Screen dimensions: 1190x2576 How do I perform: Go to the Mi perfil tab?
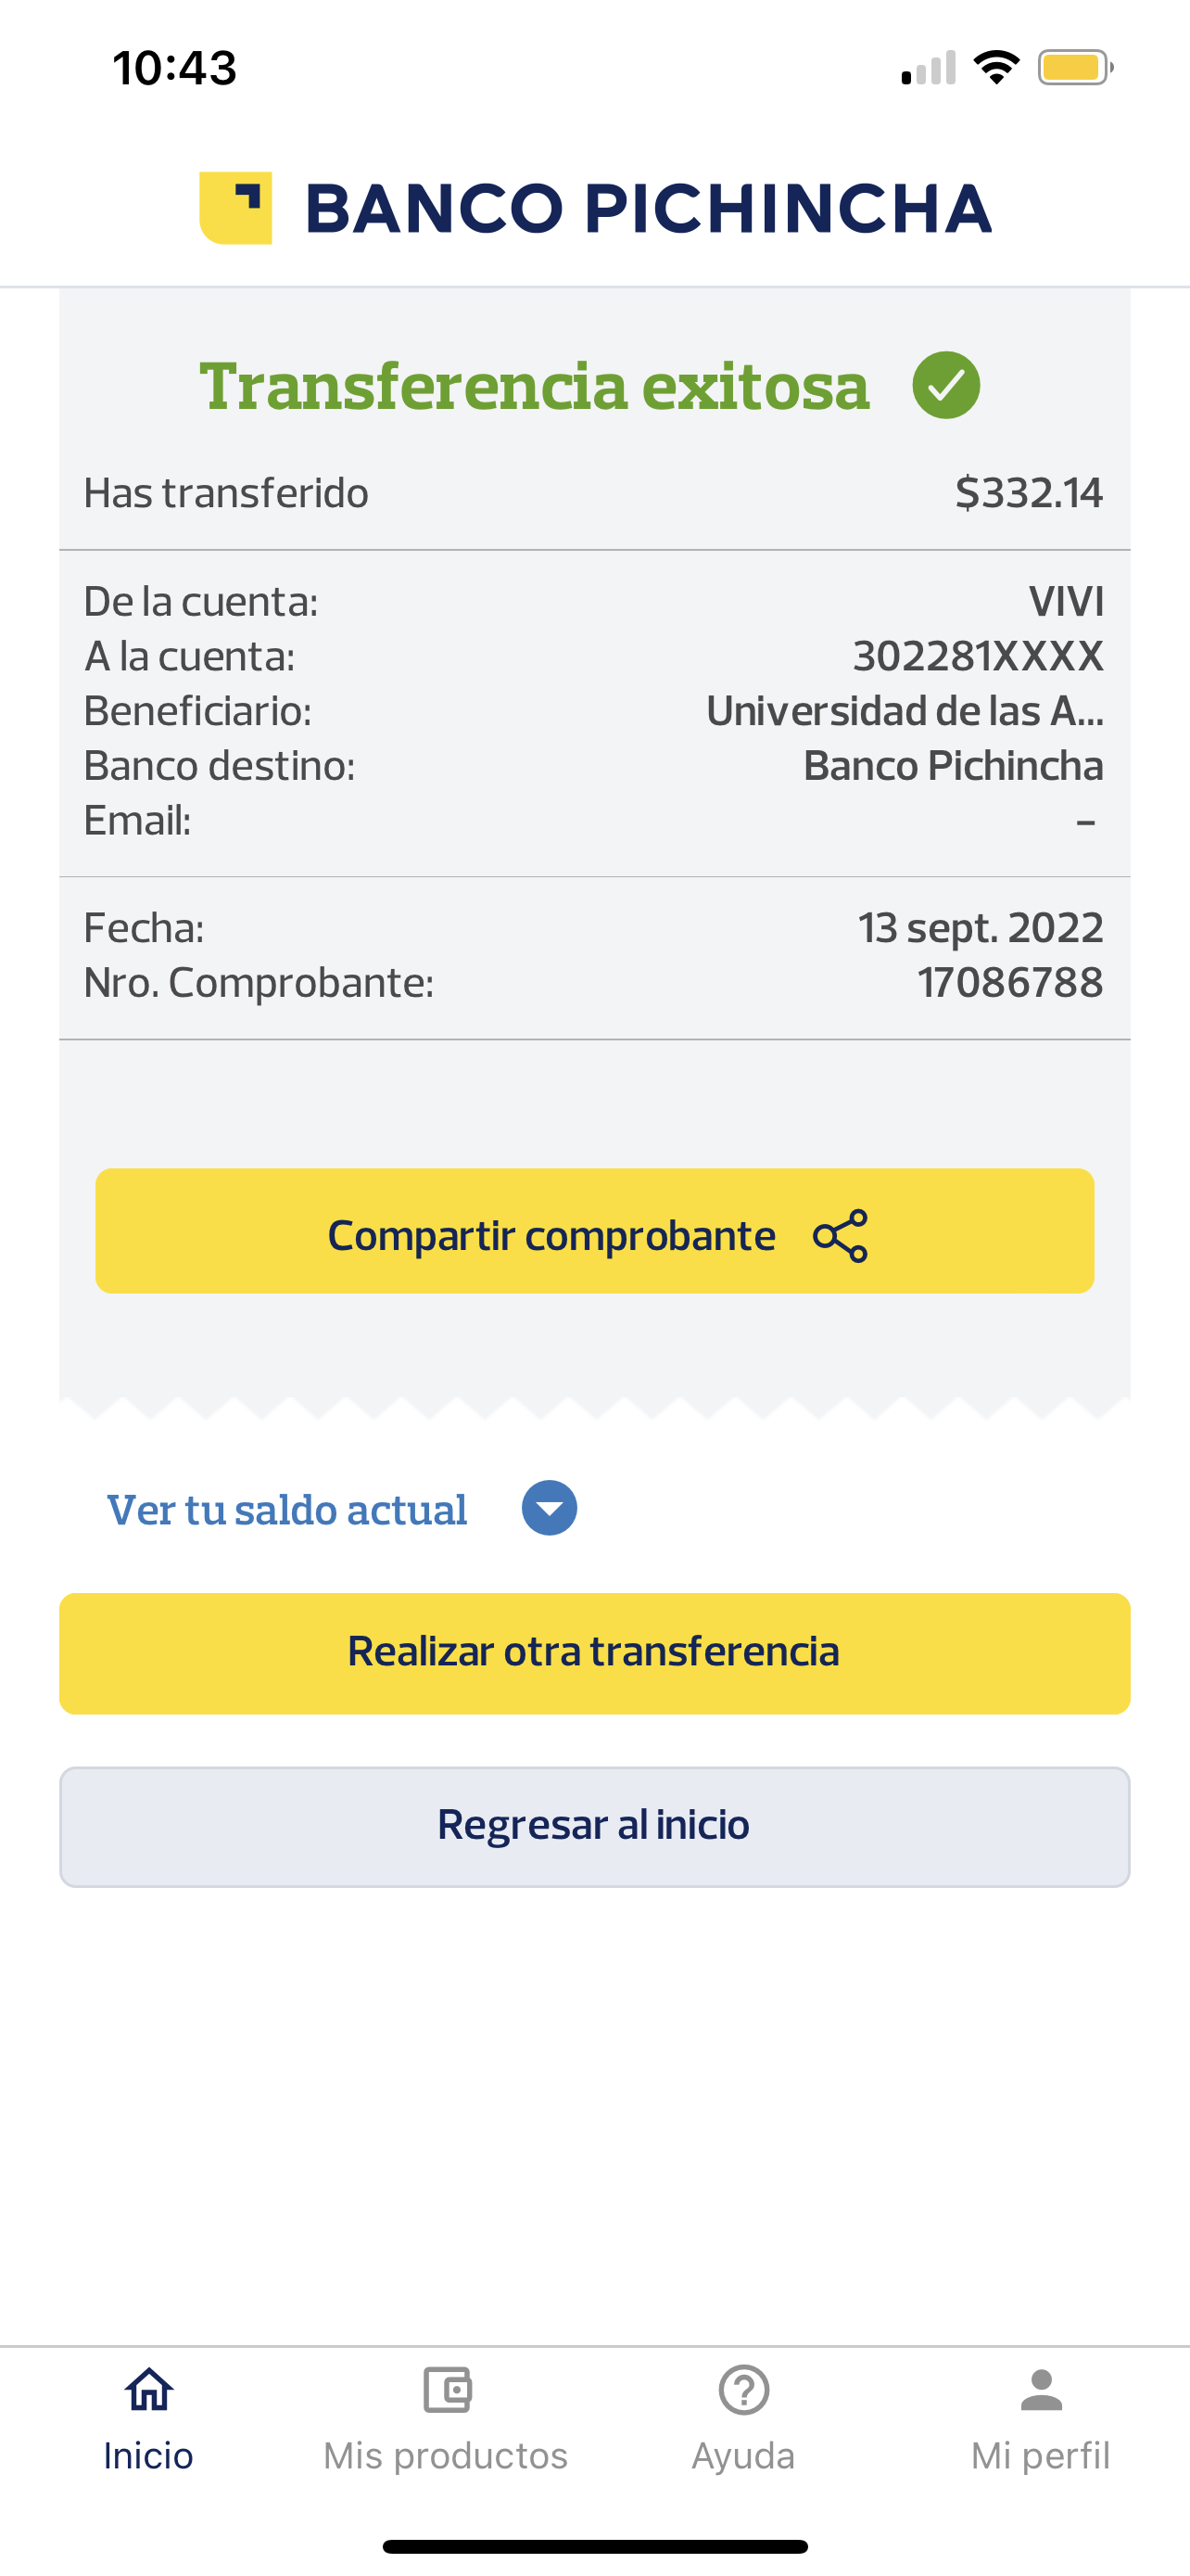click(1040, 2456)
